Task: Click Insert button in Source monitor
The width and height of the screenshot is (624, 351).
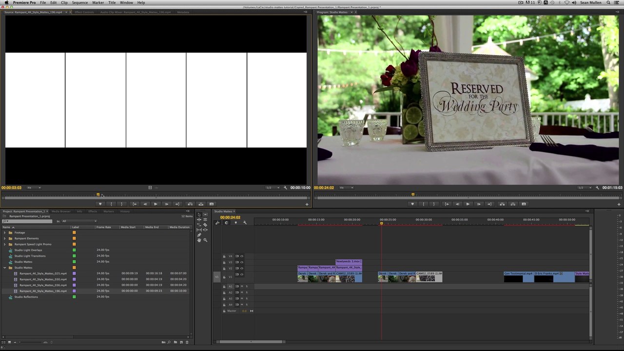Action: point(190,204)
